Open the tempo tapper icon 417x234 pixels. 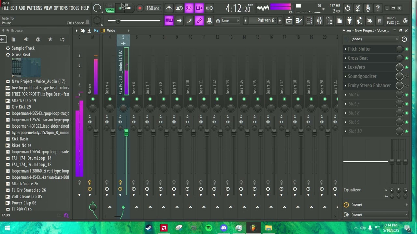[x=359, y=21]
